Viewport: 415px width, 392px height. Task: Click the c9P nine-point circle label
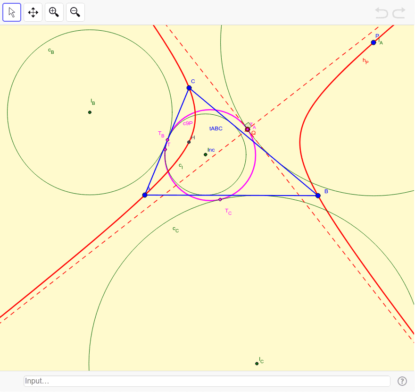point(188,123)
